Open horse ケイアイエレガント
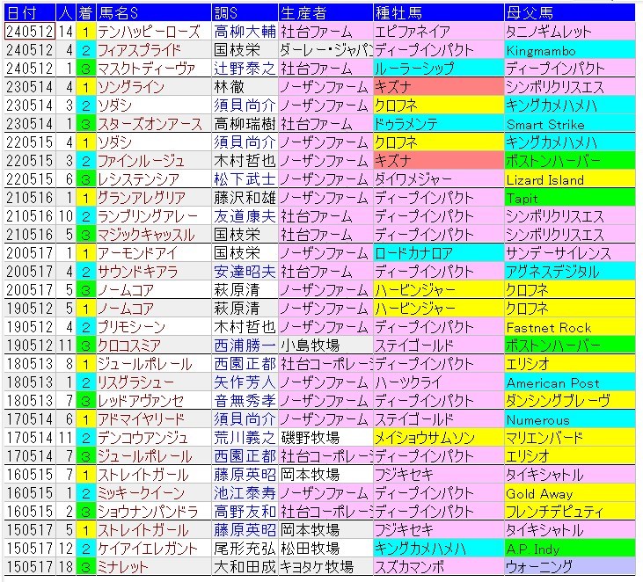The image size is (643, 582). pos(148,548)
